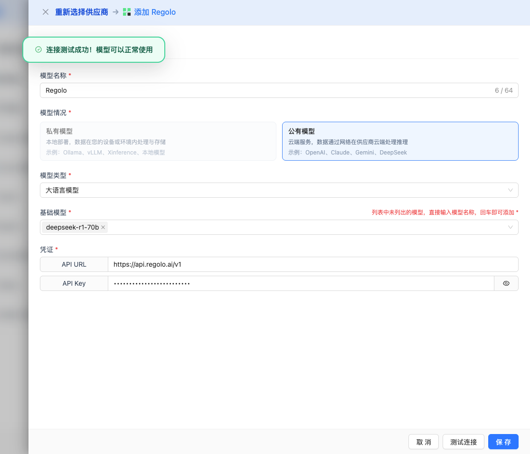Screen dimensions: 530x454
Task: Click the 添加 Regolo breadcrumb title
Action: coord(155,12)
